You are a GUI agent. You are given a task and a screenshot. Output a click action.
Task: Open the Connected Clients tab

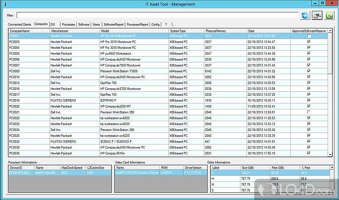(x=19, y=25)
